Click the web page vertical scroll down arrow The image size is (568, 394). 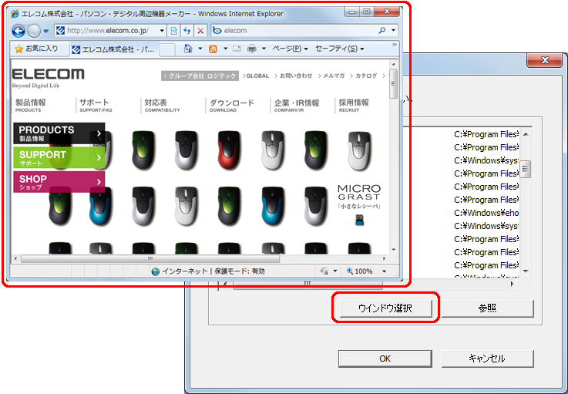pos(393,250)
